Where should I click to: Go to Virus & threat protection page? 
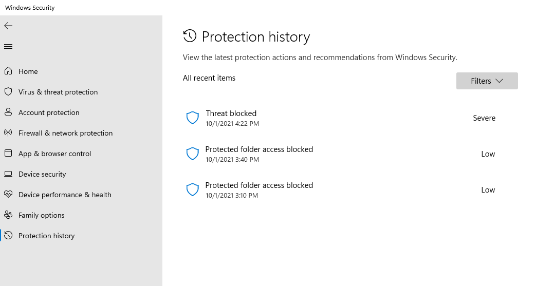(58, 92)
